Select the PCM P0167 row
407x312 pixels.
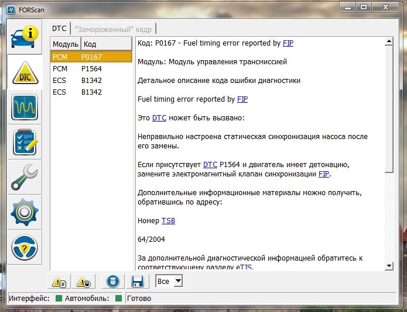[x=91, y=57]
